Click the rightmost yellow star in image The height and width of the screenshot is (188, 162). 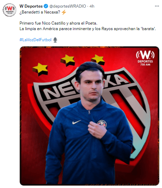(98, 60)
